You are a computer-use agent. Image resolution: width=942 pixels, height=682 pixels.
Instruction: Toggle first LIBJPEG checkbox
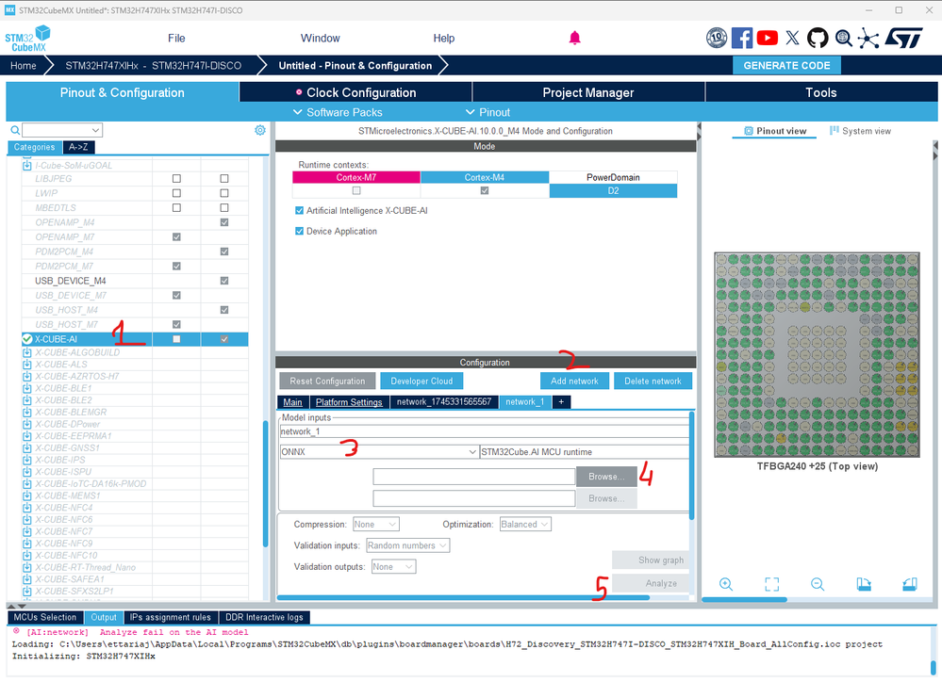176,179
